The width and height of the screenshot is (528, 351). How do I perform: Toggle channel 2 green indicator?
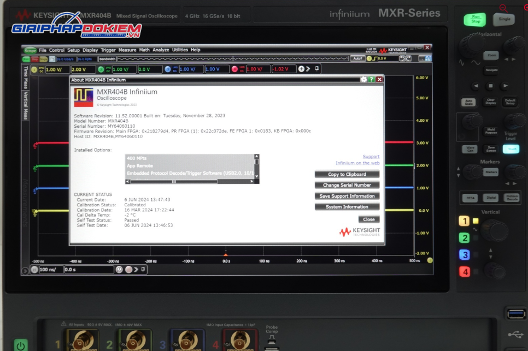[x=101, y=69]
